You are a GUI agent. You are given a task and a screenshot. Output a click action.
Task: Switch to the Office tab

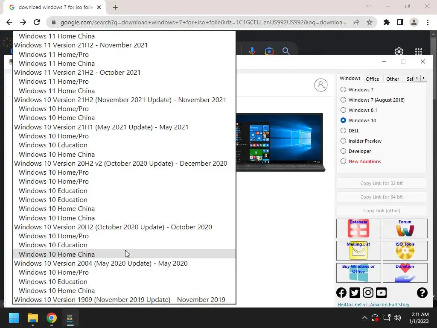(372, 79)
